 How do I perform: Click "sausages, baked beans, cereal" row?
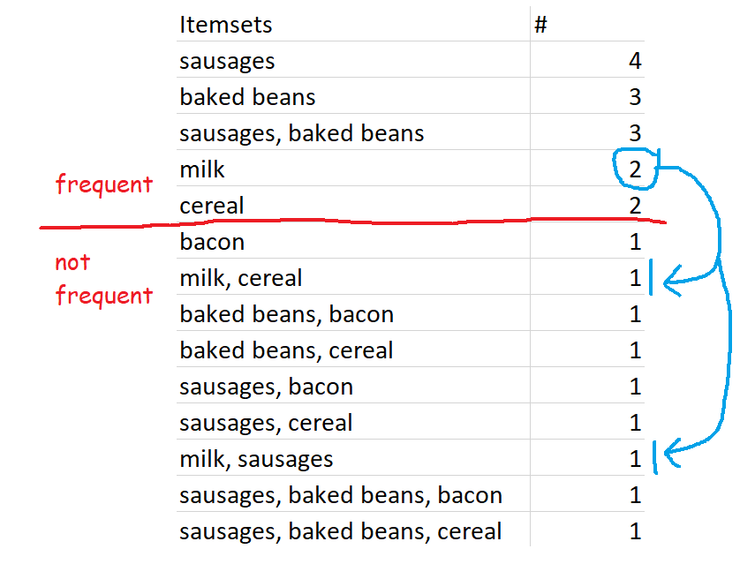[411, 530]
